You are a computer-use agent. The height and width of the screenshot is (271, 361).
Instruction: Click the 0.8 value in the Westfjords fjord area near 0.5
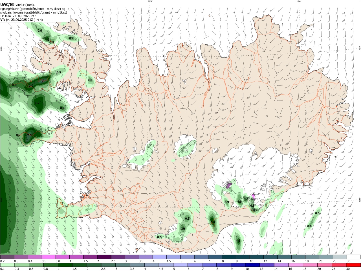point(90,80)
